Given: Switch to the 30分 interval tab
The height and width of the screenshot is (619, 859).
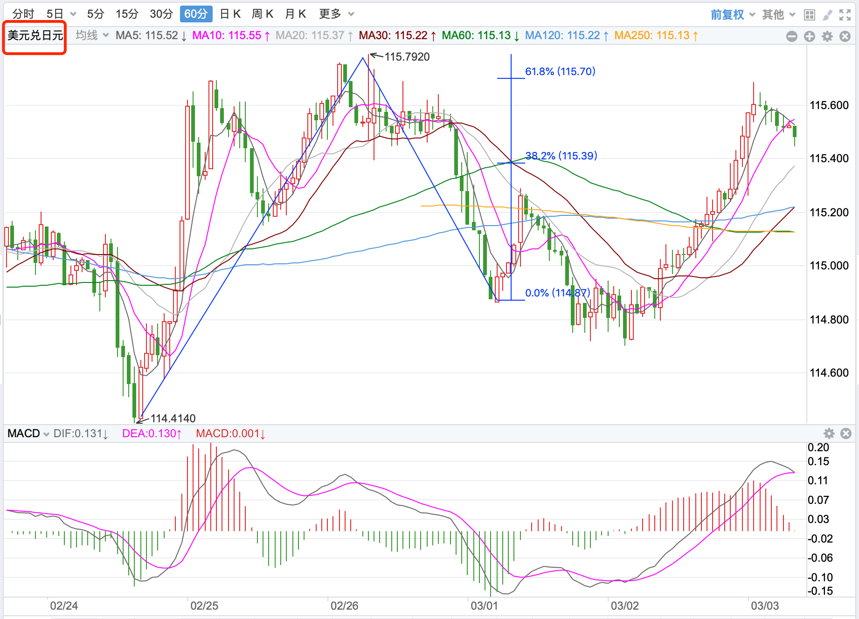Looking at the screenshot, I should coord(161,14).
